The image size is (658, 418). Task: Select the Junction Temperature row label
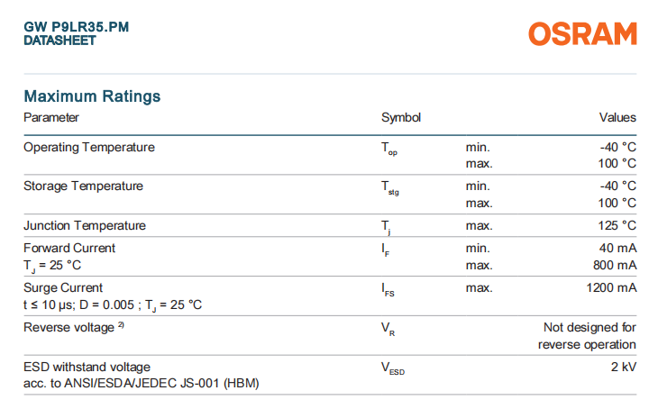point(85,225)
